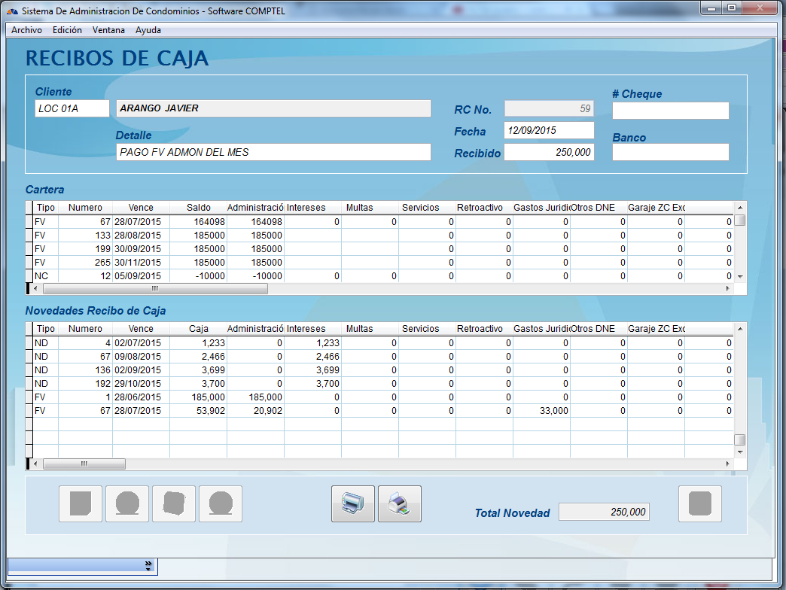The image size is (786, 590).
Task: Expand the double-chevron dropdown in the status bar
Action: [148, 566]
